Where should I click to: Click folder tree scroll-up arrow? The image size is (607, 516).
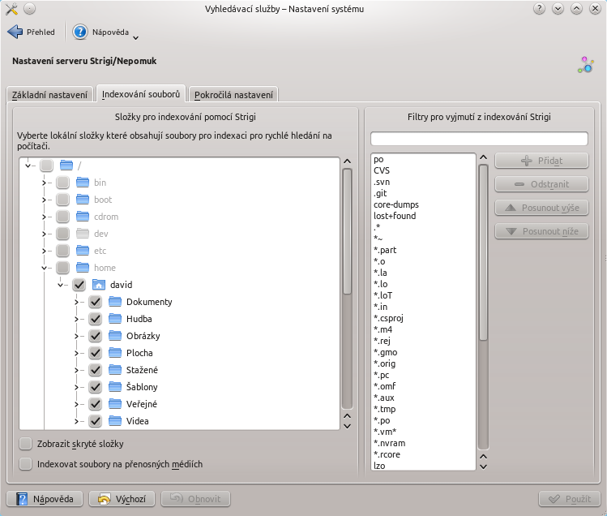pos(347,161)
